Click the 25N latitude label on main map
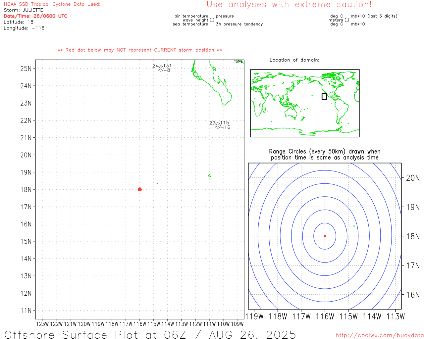The image size is (424, 339). click(x=26, y=69)
